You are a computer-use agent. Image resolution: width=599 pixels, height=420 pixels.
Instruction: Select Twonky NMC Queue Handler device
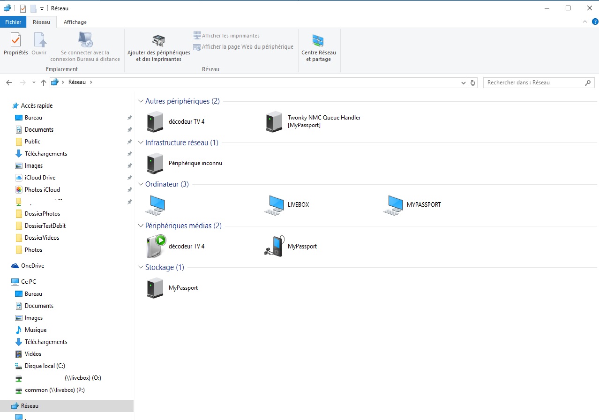tap(274, 121)
